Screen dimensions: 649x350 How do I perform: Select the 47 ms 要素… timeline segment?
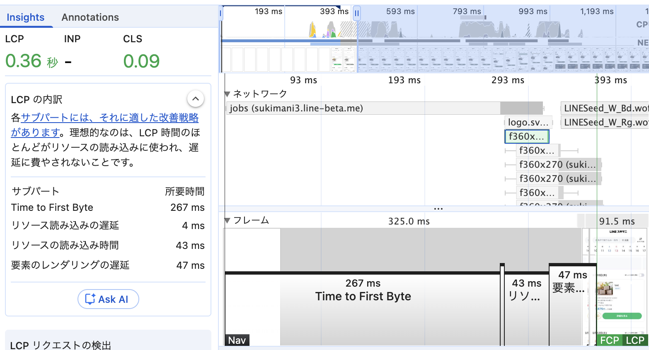[x=573, y=304]
